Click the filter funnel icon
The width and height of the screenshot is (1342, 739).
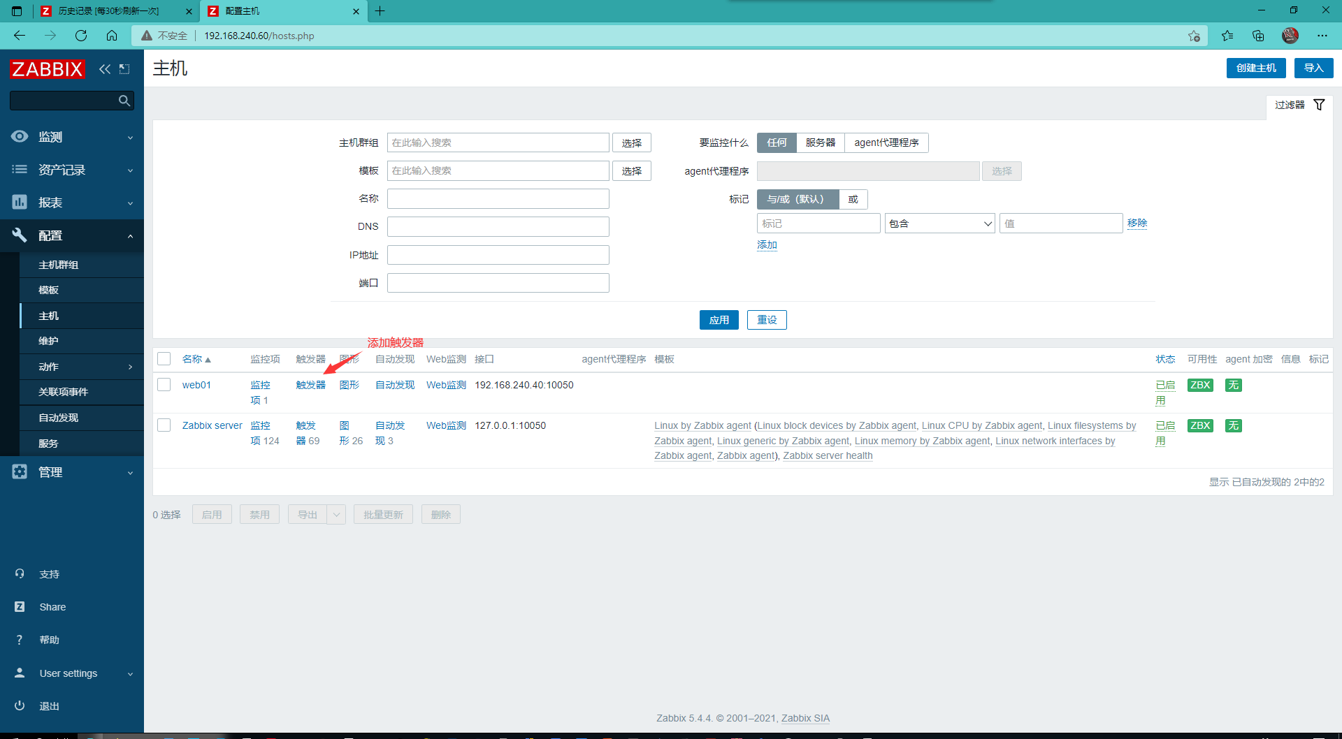1319,105
